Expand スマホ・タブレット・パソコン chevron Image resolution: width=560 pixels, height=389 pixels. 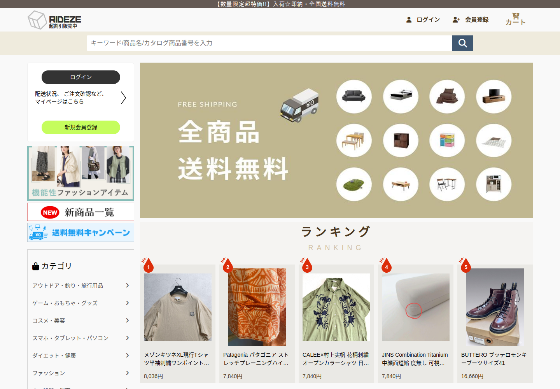[x=127, y=338]
